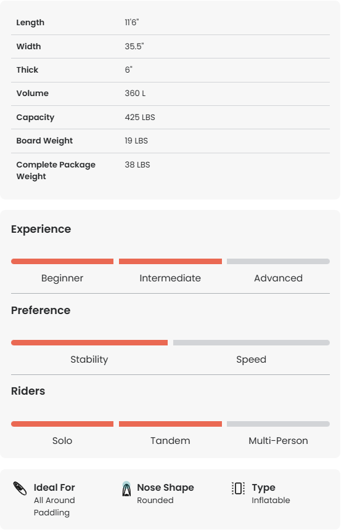This screenshot has width=344, height=532.
Task: Click the 425 LBS capacity value
Action: [140, 118]
